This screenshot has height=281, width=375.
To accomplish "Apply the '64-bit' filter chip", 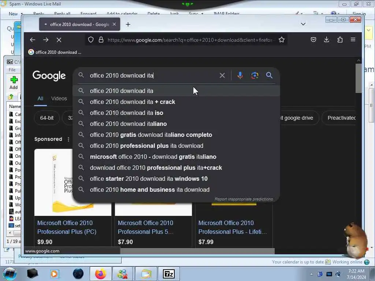I will pyautogui.click(x=47, y=118).
